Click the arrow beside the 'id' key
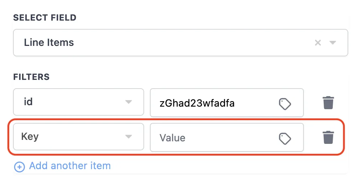The width and height of the screenshot is (362, 180). point(128,102)
